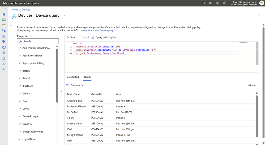Viewport: 265px width, 145px height.
Task: Click the notifications bell icon
Action: click(204, 3)
